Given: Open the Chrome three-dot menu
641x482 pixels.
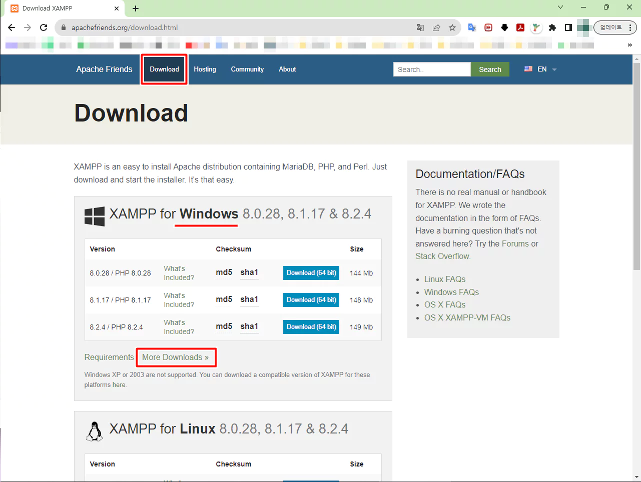Looking at the screenshot, I should 630,27.
